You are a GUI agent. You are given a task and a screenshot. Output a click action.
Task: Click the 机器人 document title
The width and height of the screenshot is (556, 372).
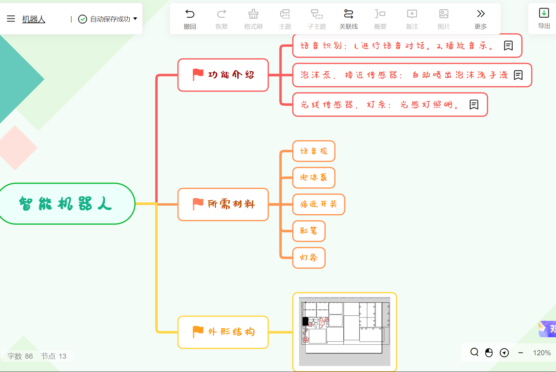[33, 19]
